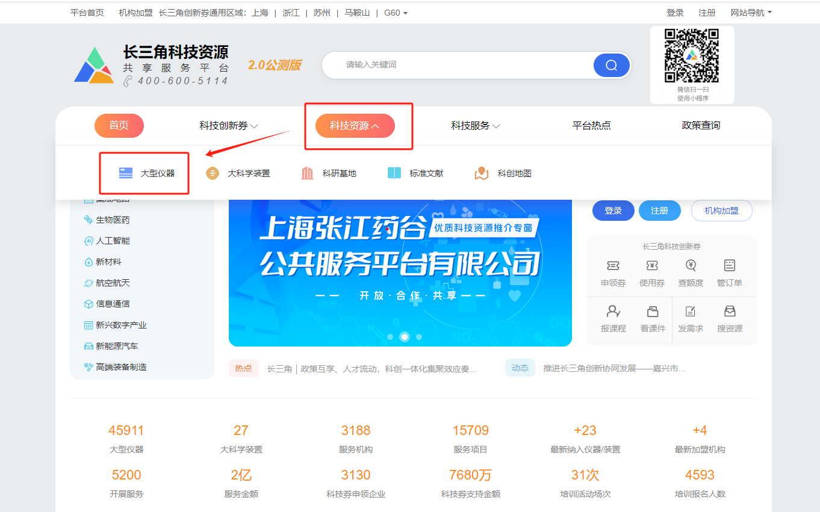Open the 大科学装置 icon
820x512 pixels.
click(212, 173)
